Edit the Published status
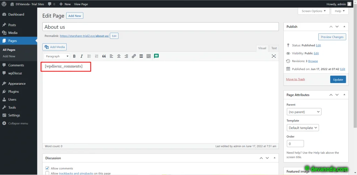Screen dimensions: 357x175 pos(318,45)
